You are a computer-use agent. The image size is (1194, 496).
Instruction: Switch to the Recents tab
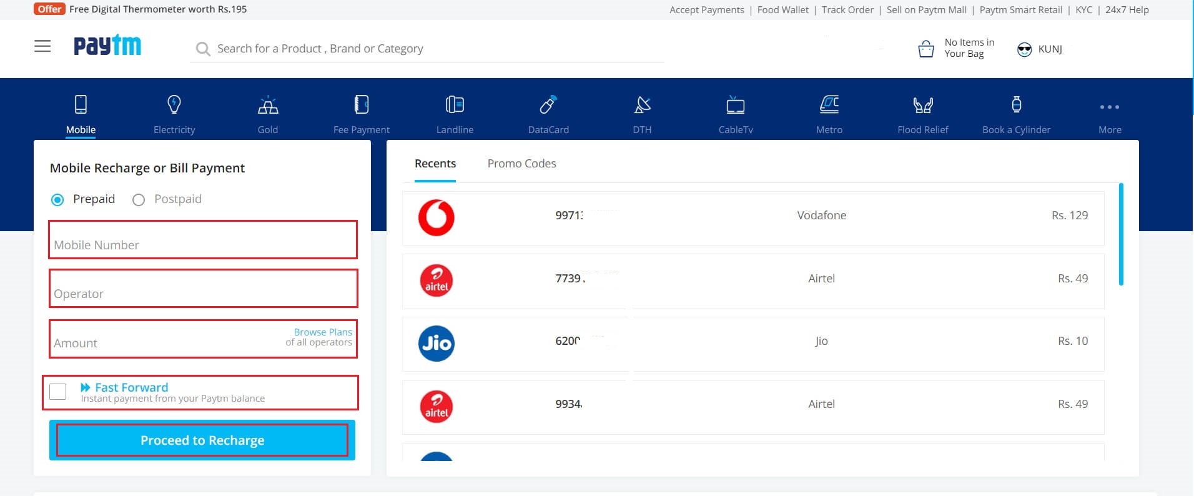(435, 164)
